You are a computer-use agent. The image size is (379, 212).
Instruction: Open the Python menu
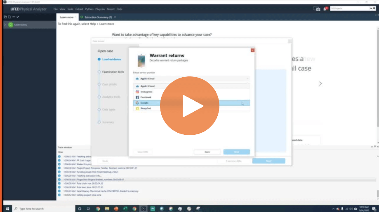(89, 9)
